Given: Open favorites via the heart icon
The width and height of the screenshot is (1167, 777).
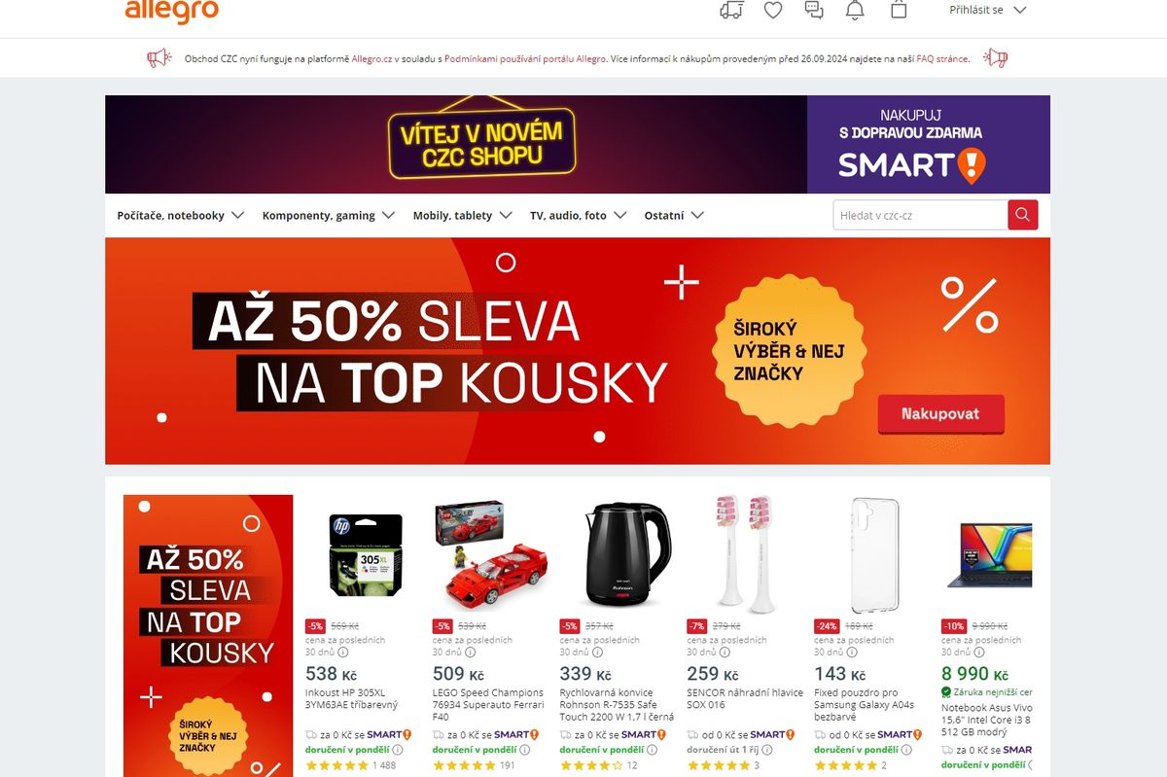Looking at the screenshot, I should pos(773,10).
